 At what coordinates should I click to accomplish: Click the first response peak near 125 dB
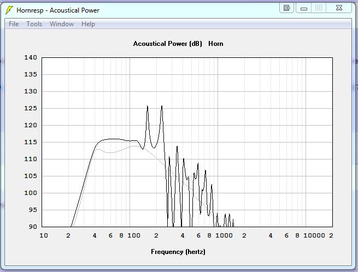[148, 107]
